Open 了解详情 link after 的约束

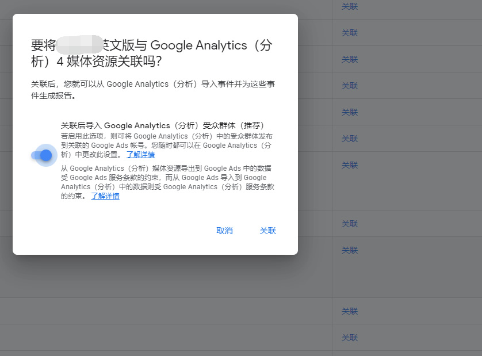coord(105,196)
